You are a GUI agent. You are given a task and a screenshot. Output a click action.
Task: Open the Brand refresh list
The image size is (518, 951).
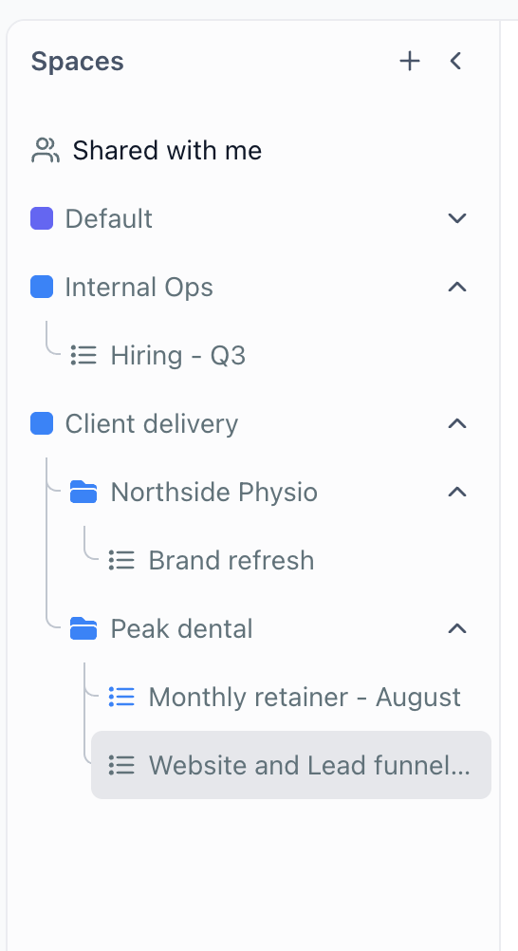[x=231, y=560]
